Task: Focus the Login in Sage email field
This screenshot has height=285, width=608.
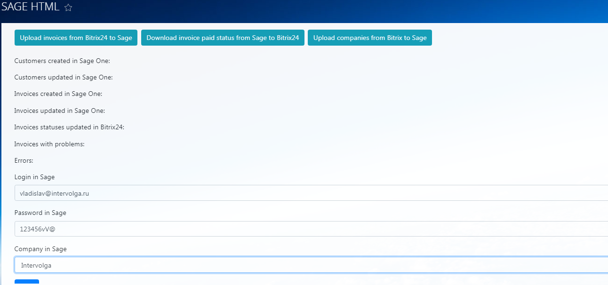Action: coord(311,193)
